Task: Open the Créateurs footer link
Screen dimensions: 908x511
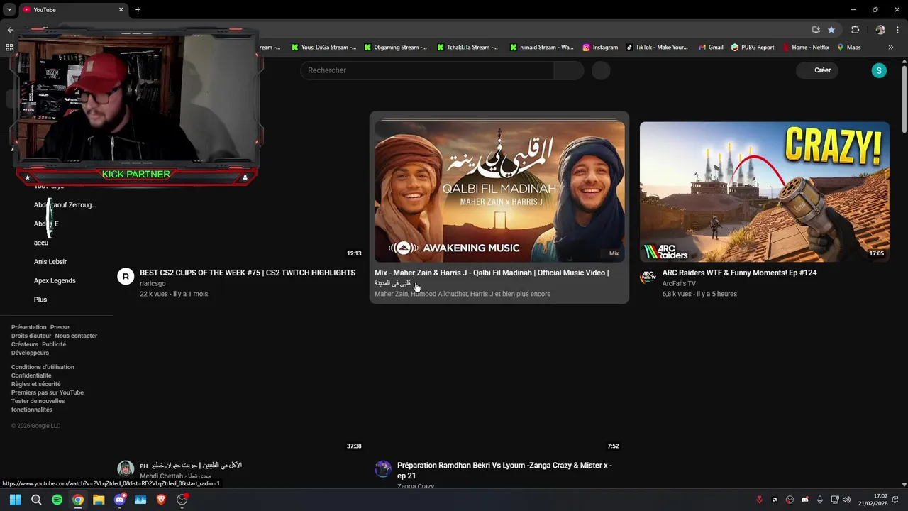Action: (x=25, y=344)
